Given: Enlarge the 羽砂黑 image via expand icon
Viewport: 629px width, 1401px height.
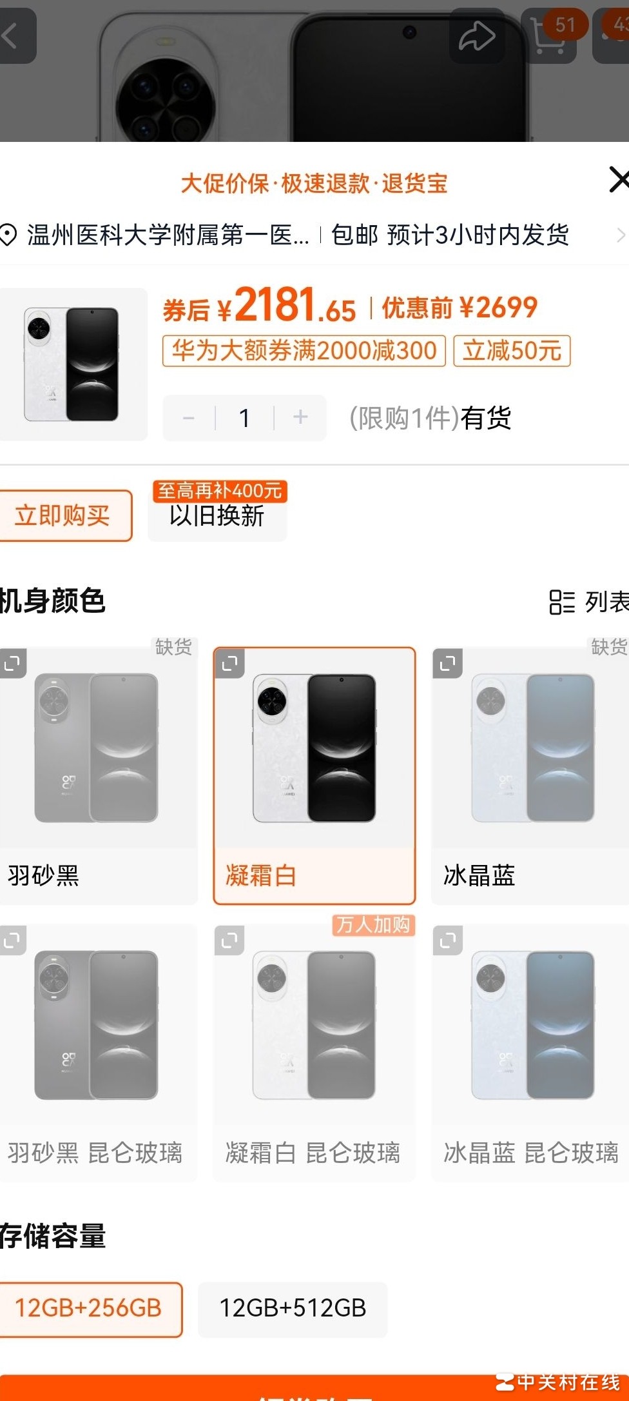Looking at the screenshot, I should (12, 663).
